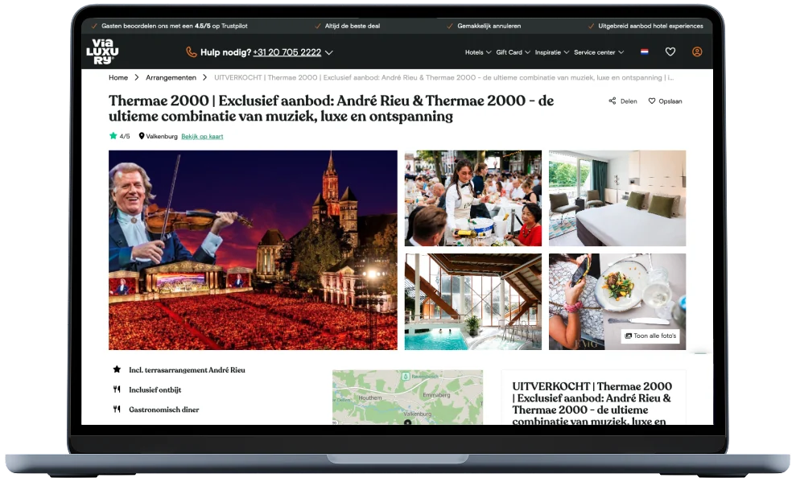Image resolution: width=796 pixels, height=482 pixels.
Task: Click the grey UITVERKOCHT breadcrumb text
Action: tap(443, 77)
